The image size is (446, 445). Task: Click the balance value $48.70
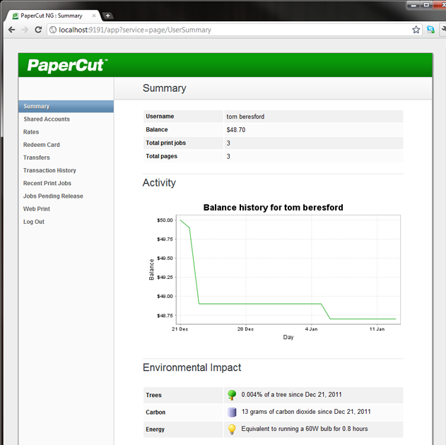[x=236, y=130]
